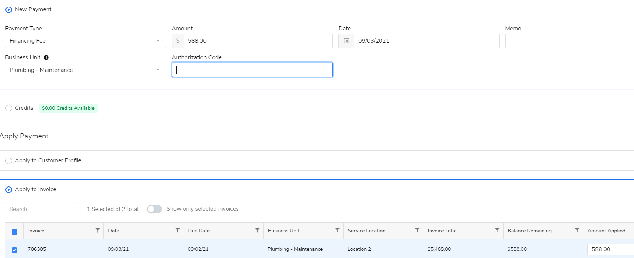
Task: Filter the Balance Remaining column
Action: coord(577,230)
